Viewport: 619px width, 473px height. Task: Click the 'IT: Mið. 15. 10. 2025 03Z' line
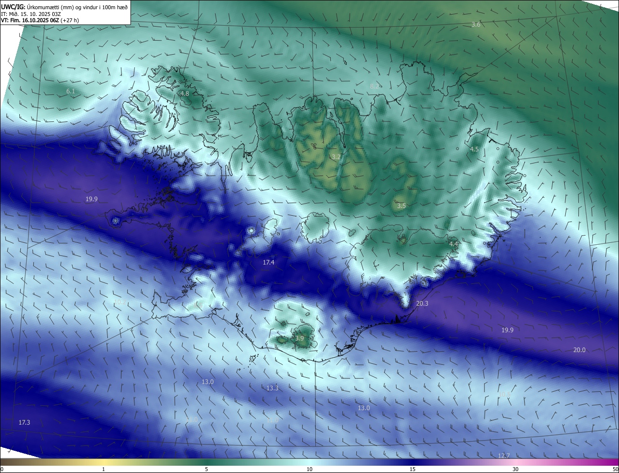31,14
